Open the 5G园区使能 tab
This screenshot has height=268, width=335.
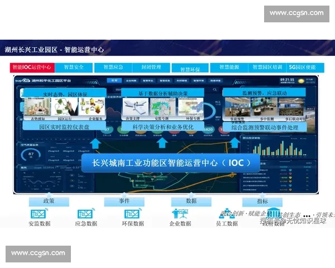click(x=305, y=68)
